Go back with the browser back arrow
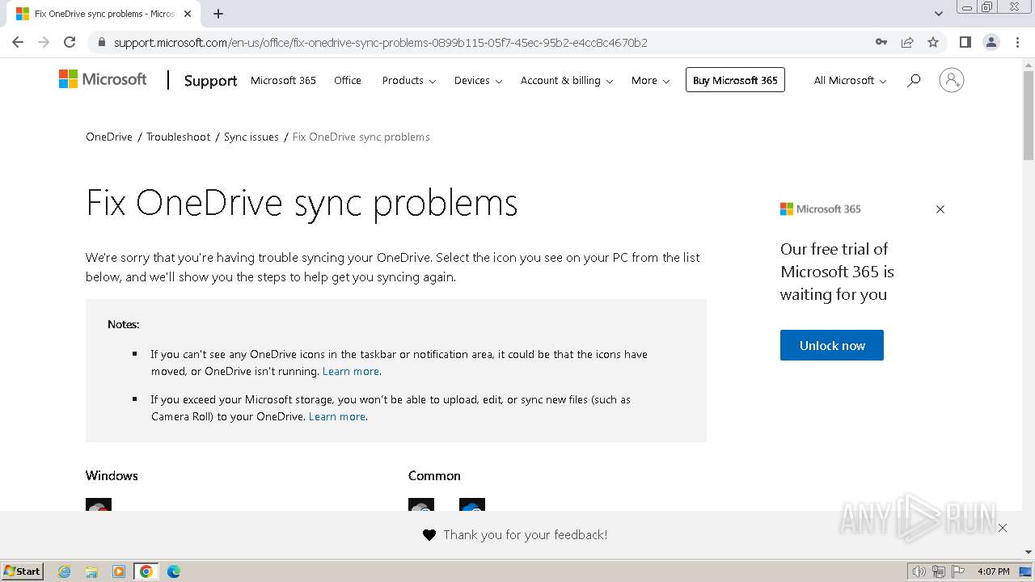 click(18, 42)
